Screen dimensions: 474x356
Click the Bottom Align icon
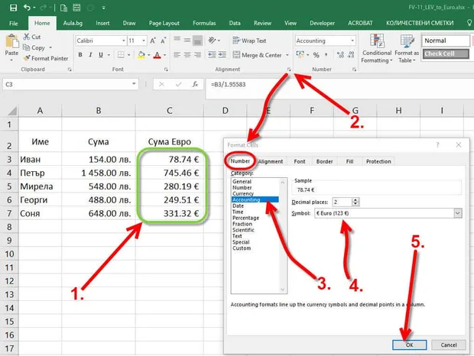[x=198, y=40]
